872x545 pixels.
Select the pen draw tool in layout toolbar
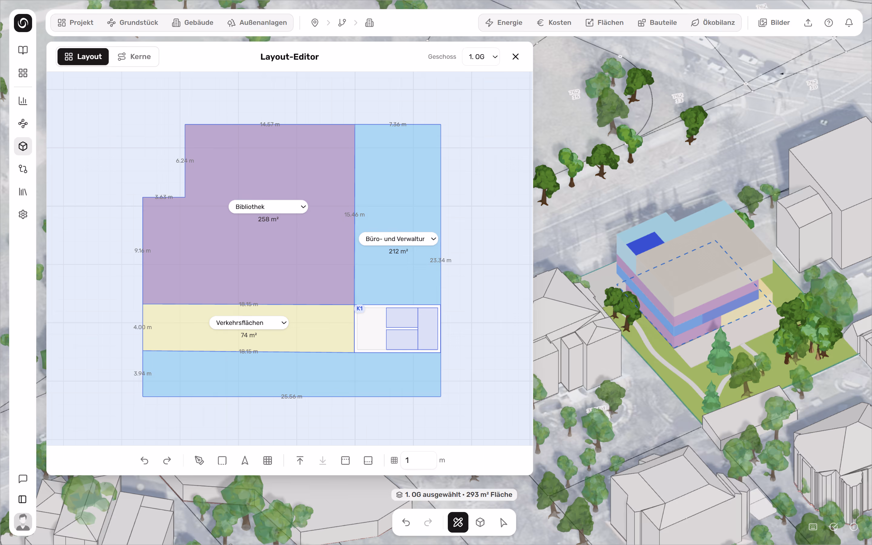pos(199,460)
